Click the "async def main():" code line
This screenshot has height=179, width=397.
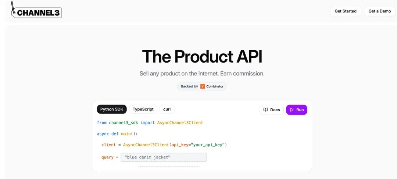pyautogui.click(x=117, y=134)
